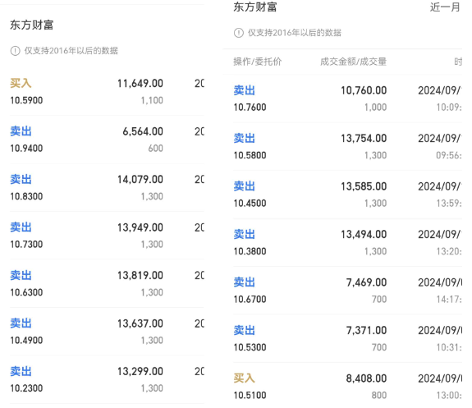Click the amount 13,819.00
Image resolution: width=472 pixels, height=408 pixels.
pyautogui.click(x=140, y=275)
